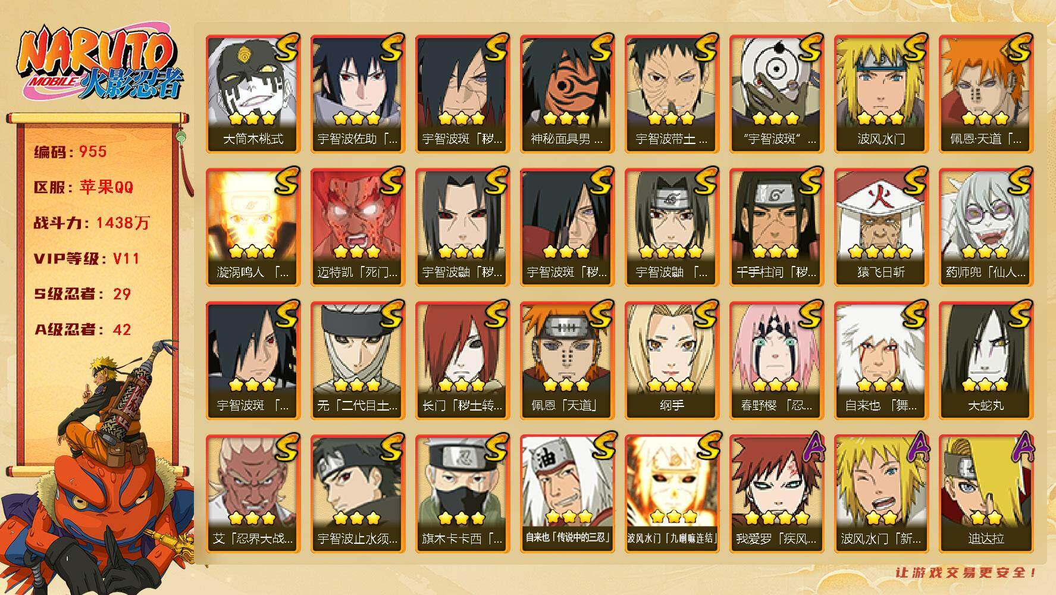Viewport: 1056px width, 595px height.
Task: Open 波风水门「九喇嘛连结」 card
Action: click(x=672, y=494)
